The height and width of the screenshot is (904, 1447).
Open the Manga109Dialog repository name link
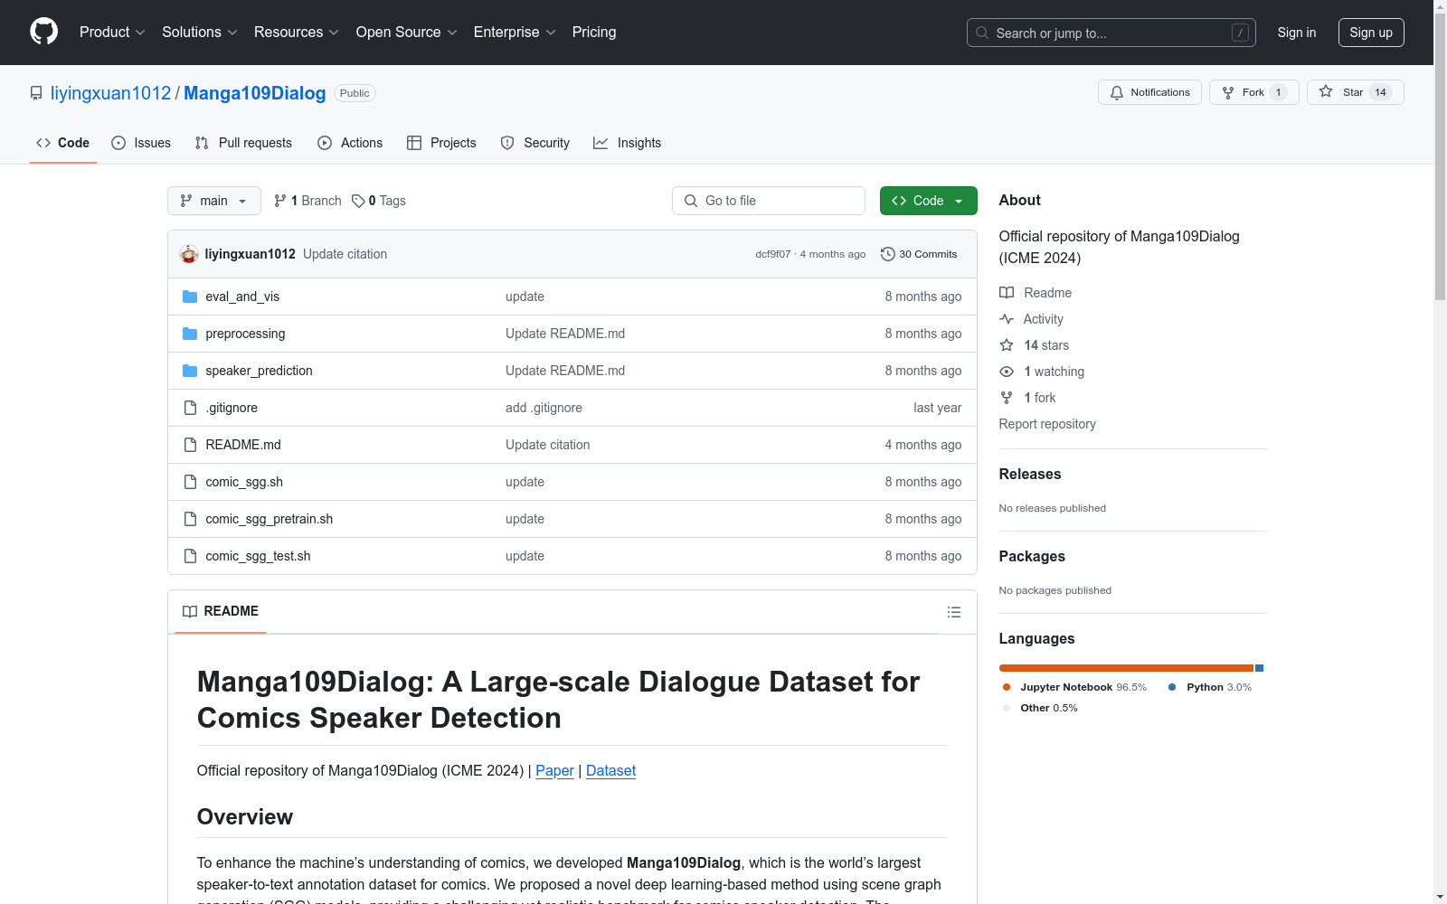coord(255,93)
